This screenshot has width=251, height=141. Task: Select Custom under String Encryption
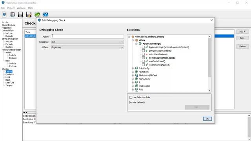click(9, 47)
